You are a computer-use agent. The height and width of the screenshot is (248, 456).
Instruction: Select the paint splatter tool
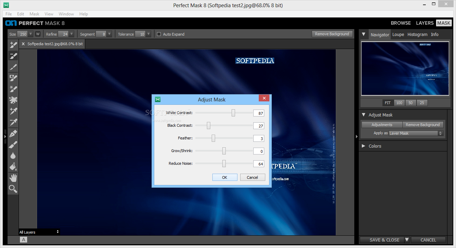click(13, 100)
